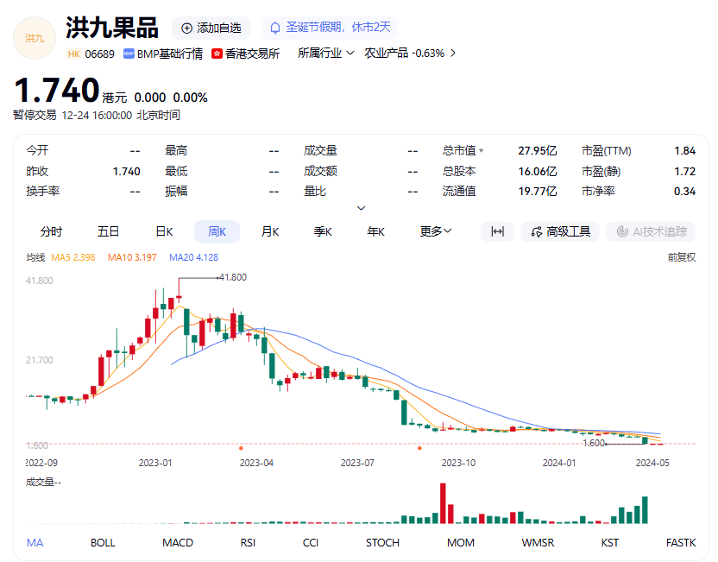The width and height of the screenshot is (718, 562).
Task: Click the AI技术追踪 button
Action: [x=651, y=231]
